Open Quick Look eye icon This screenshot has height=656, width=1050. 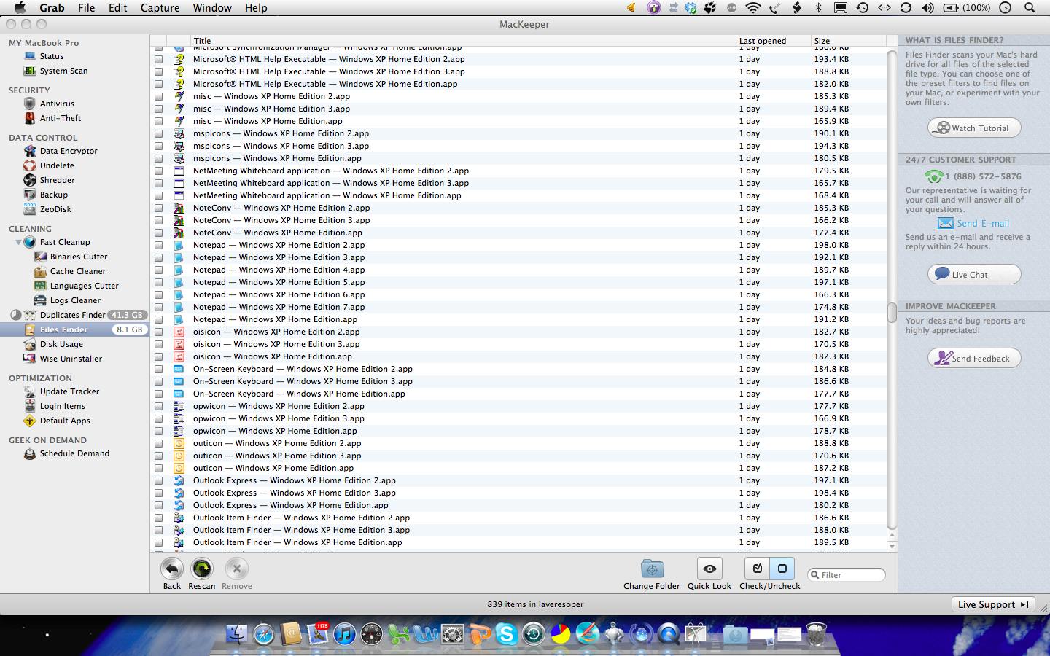709,569
